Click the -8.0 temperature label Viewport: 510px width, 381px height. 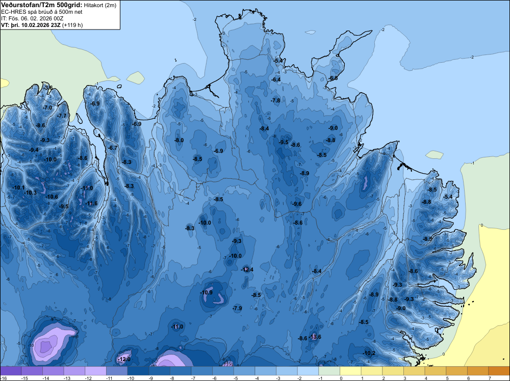click(179, 140)
